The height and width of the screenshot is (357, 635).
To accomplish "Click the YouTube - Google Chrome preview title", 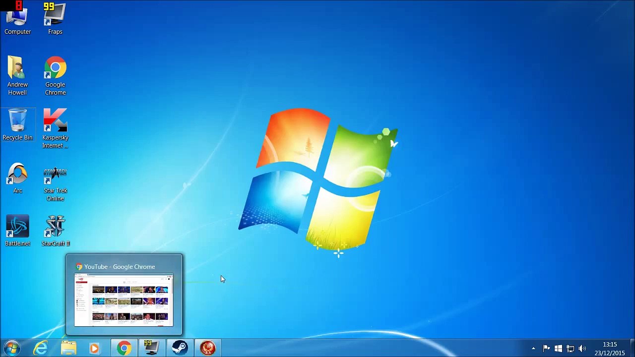I will (x=120, y=267).
